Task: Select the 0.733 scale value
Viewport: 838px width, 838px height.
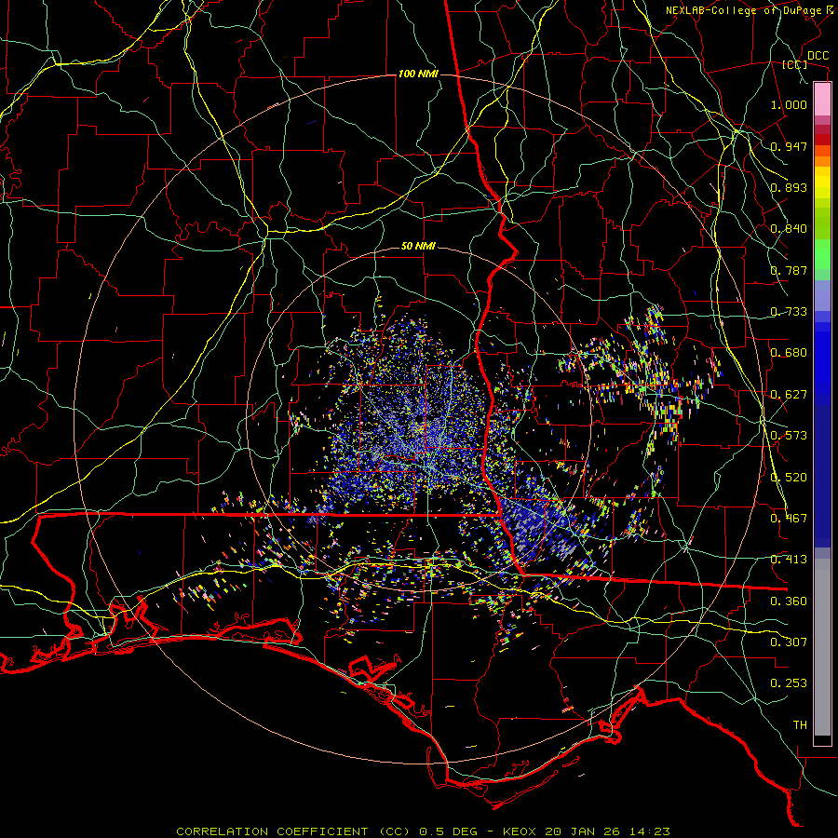Action: coord(789,312)
